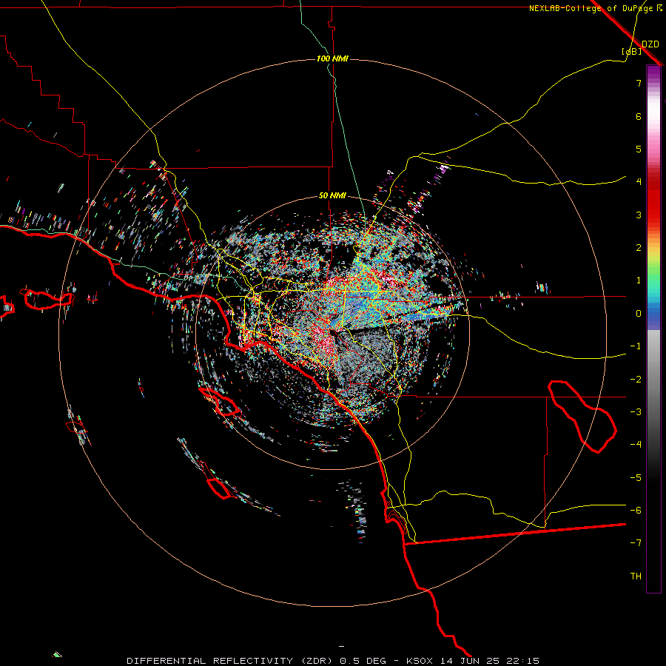The height and width of the screenshot is (666, 666).
Task: Click the -6 value on the color scale
Action: pyautogui.click(x=636, y=511)
